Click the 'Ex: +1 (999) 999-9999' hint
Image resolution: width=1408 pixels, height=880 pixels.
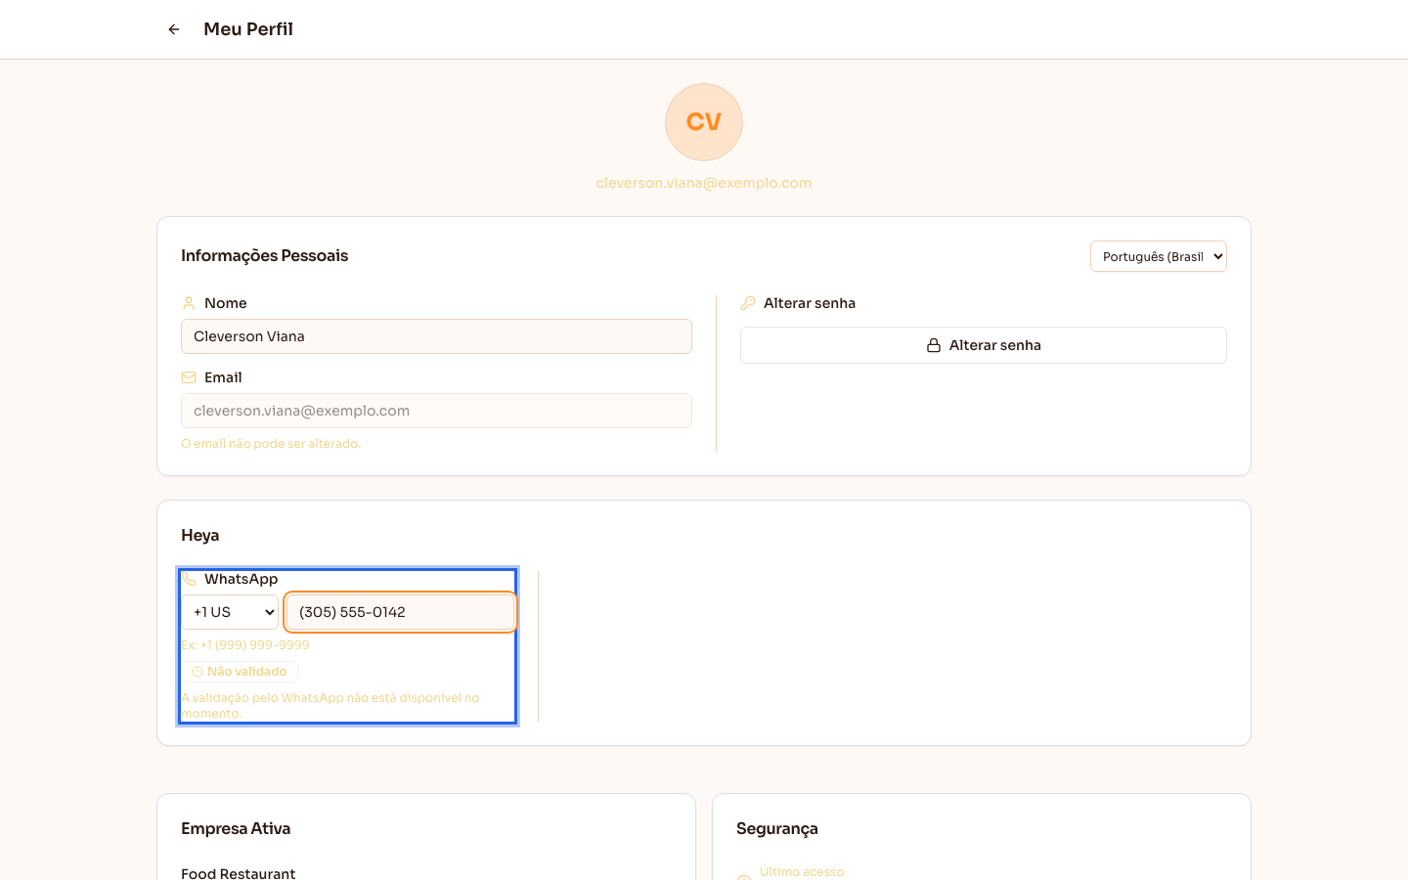click(x=245, y=645)
